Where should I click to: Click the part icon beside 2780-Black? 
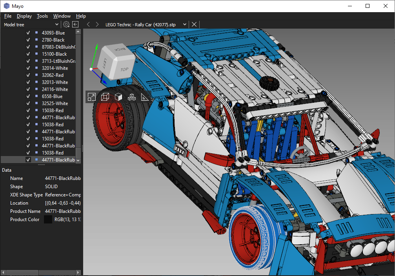[36, 40]
